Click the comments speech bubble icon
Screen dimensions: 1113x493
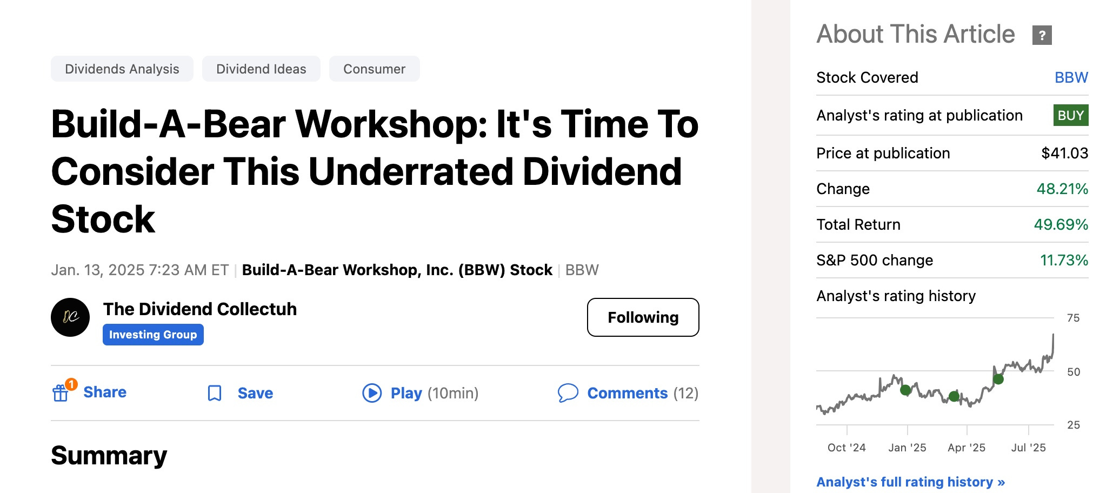click(568, 393)
